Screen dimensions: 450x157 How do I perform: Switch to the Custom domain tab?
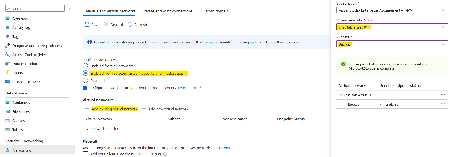click(214, 11)
